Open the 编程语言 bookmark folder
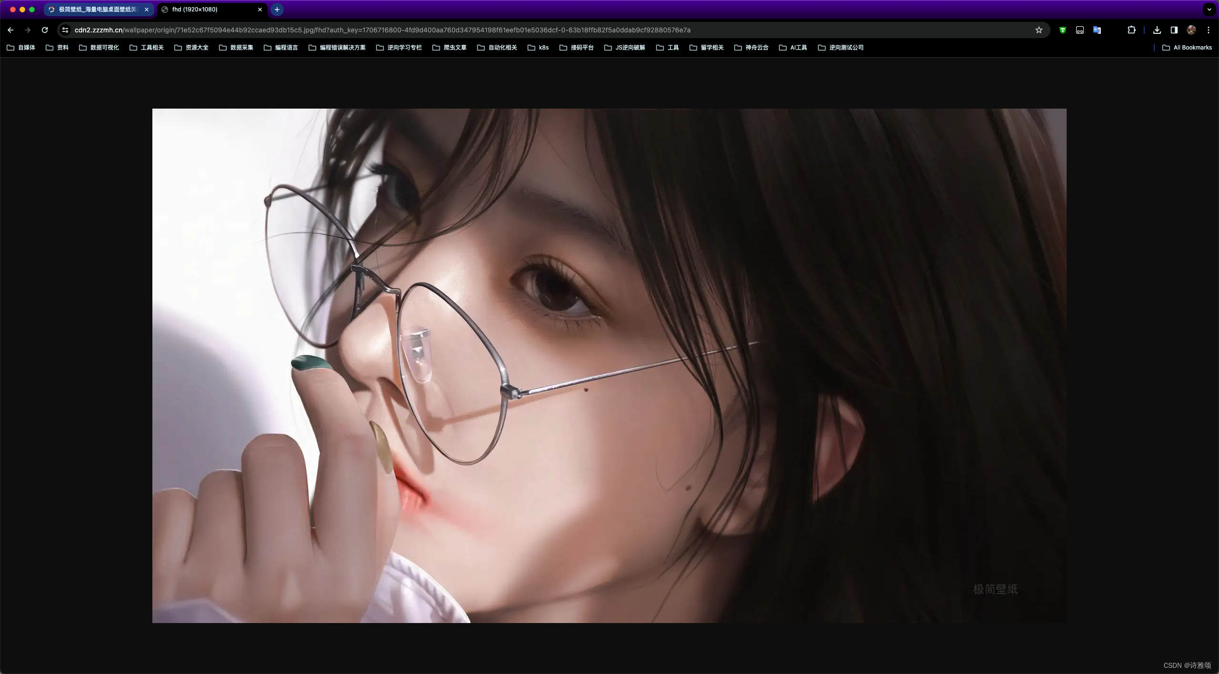 [x=281, y=48]
